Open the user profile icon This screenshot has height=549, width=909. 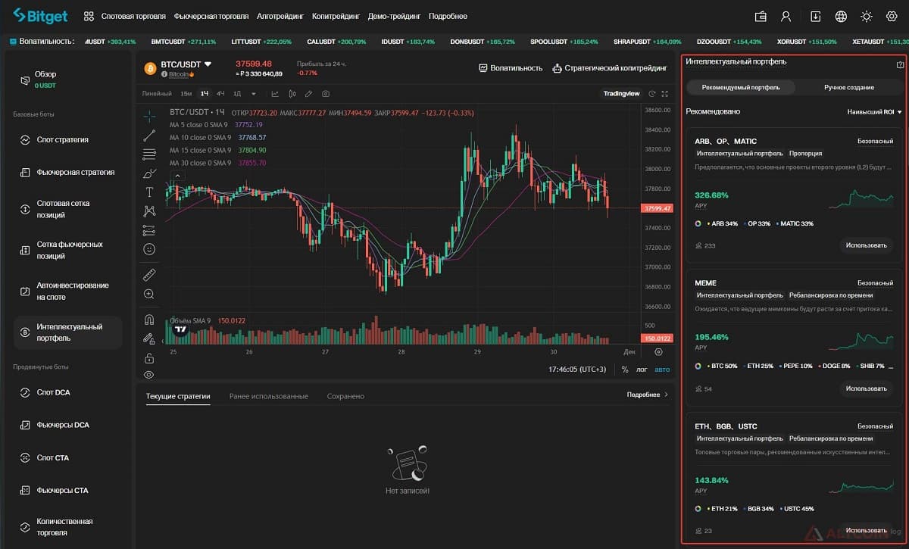coord(786,16)
